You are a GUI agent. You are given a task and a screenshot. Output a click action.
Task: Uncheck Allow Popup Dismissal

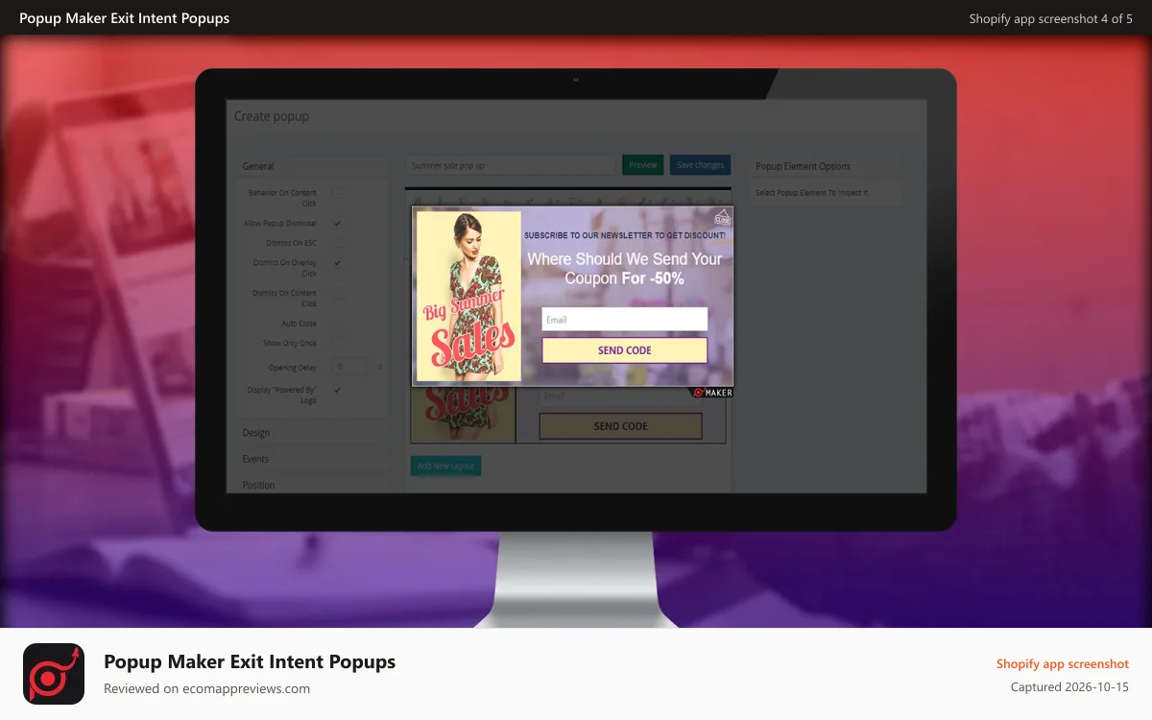point(338,223)
